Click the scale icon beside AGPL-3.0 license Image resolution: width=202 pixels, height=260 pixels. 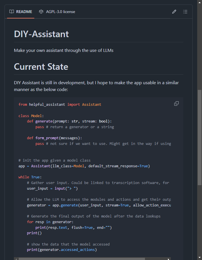[x=41, y=12]
